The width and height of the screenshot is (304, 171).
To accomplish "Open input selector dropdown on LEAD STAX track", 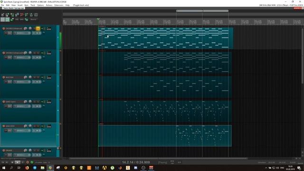I will pyautogui.click(x=22, y=131).
